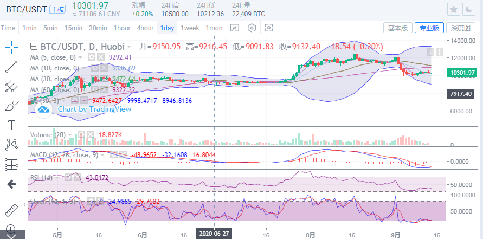Click the 10301.97 current price label on axis
This screenshot has height=239, width=483.
pos(461,73)
